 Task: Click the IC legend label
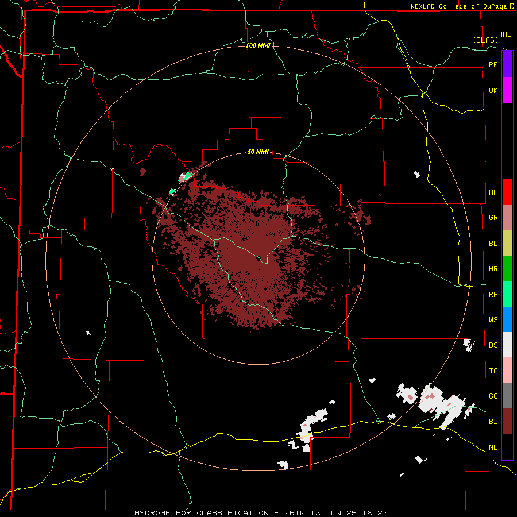[x=493, y=371]
